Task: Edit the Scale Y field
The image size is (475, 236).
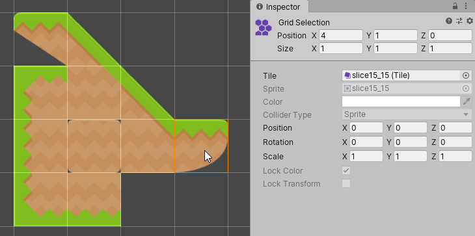Action: coord(411,156)
